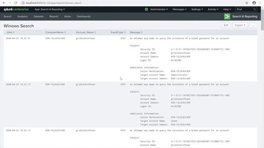Click gridlockinfosec in the 14:37:31 row
The width and height of the screenshot is (264, 148).
click(85, 38)
